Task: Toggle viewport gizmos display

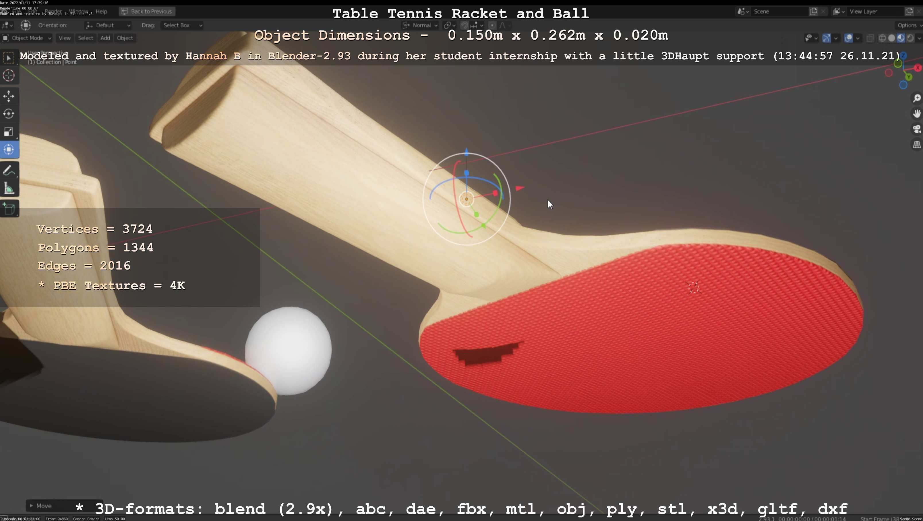Action: coord(826,38)
